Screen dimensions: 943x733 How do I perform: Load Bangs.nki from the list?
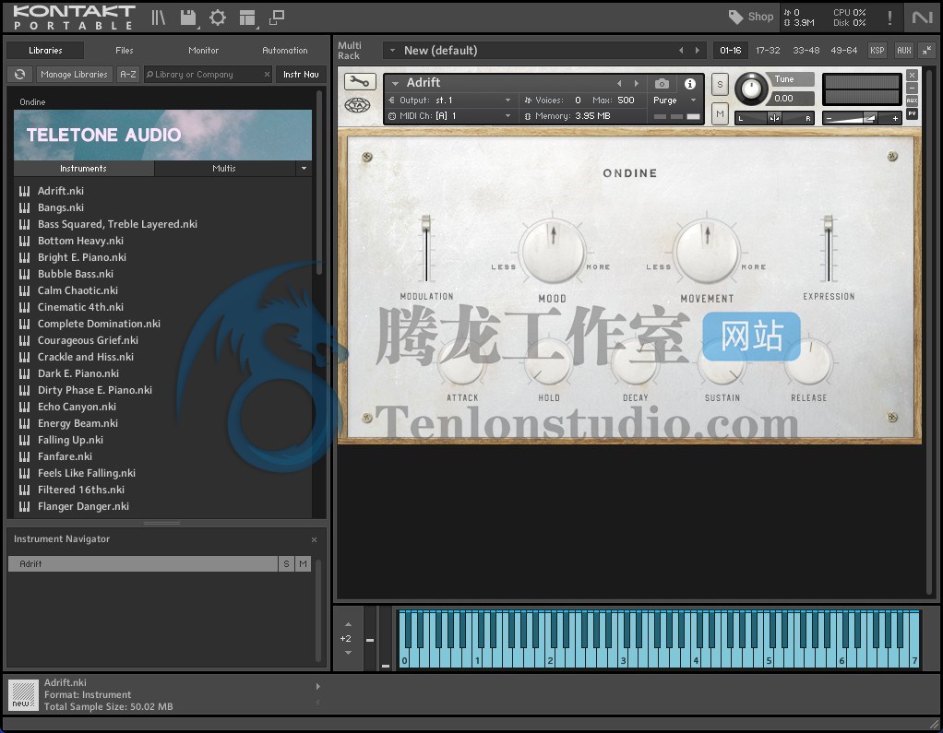pos(61,207)
